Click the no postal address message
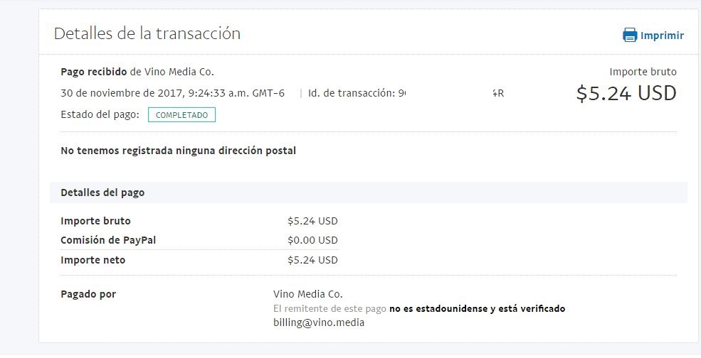The height and width of the screenshot is (358, 701). click(178, 151)
